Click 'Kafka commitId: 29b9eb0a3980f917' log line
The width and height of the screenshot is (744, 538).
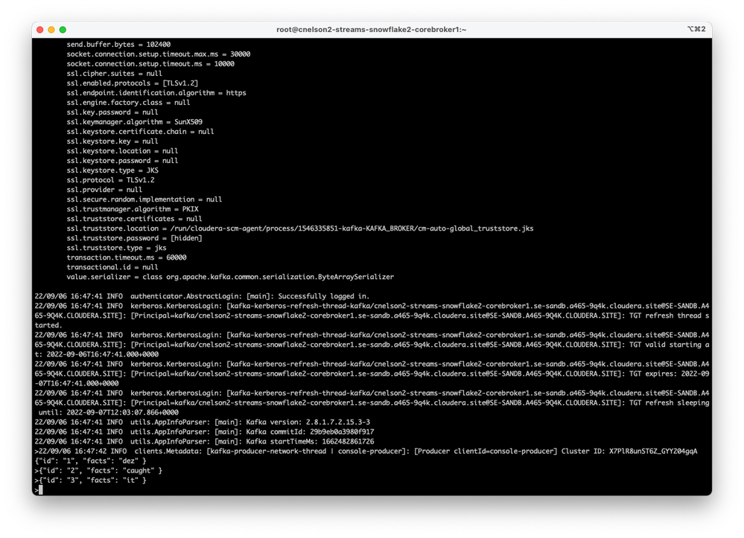(x=204, y=432)
